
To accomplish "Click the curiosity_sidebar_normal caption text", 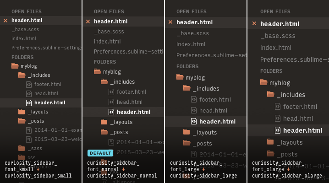I will tap(122, 176).
